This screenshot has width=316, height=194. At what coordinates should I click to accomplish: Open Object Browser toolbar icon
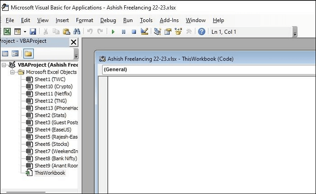click(178, 32)
